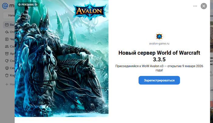Viewport: 213px width, 123px height.
Task: Open the folder with the chat-box icon
Action: click(x=7, y=68)
